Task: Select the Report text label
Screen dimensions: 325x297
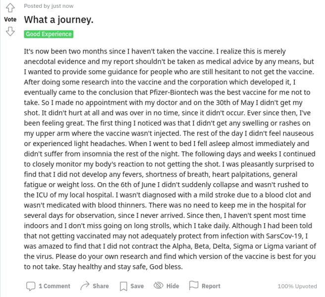Action: coord(211,286)
